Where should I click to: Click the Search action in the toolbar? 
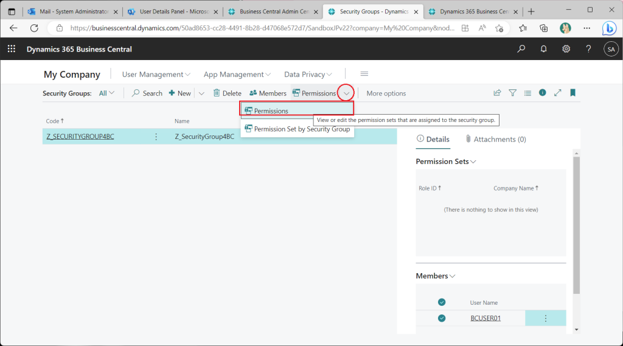tap(147, 93)
